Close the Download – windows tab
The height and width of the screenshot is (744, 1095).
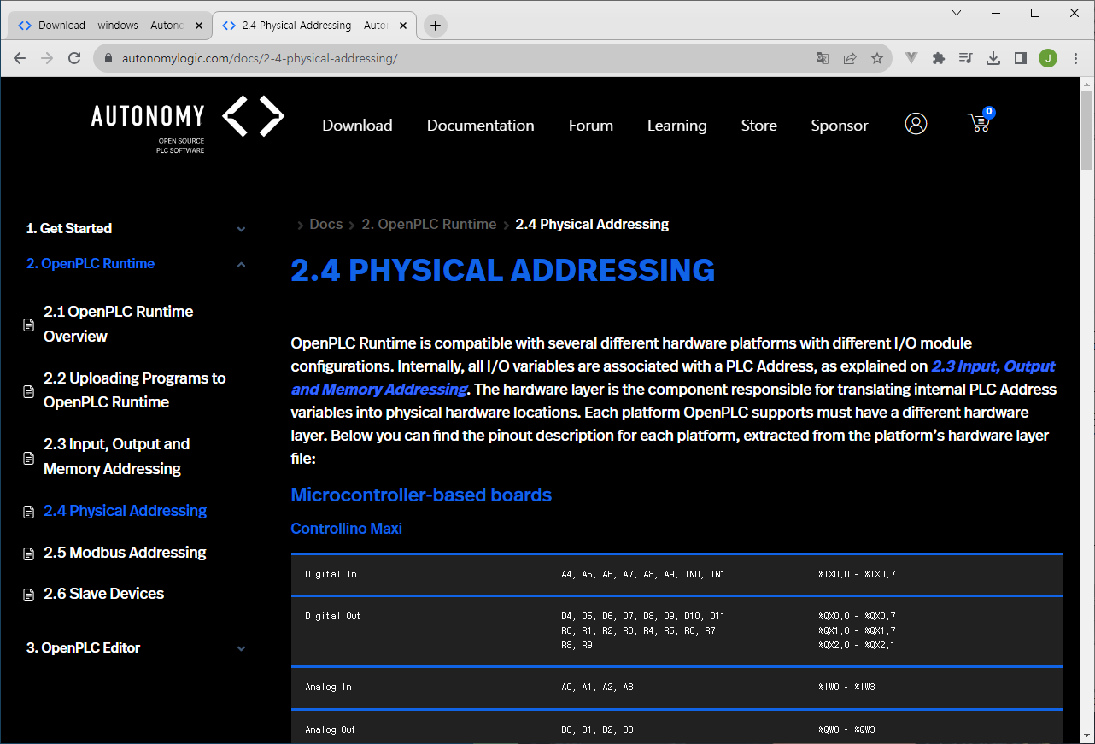coord(199,26)
